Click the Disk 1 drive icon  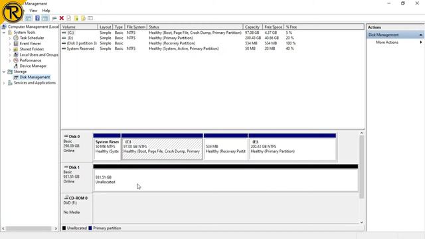(66, 167)
